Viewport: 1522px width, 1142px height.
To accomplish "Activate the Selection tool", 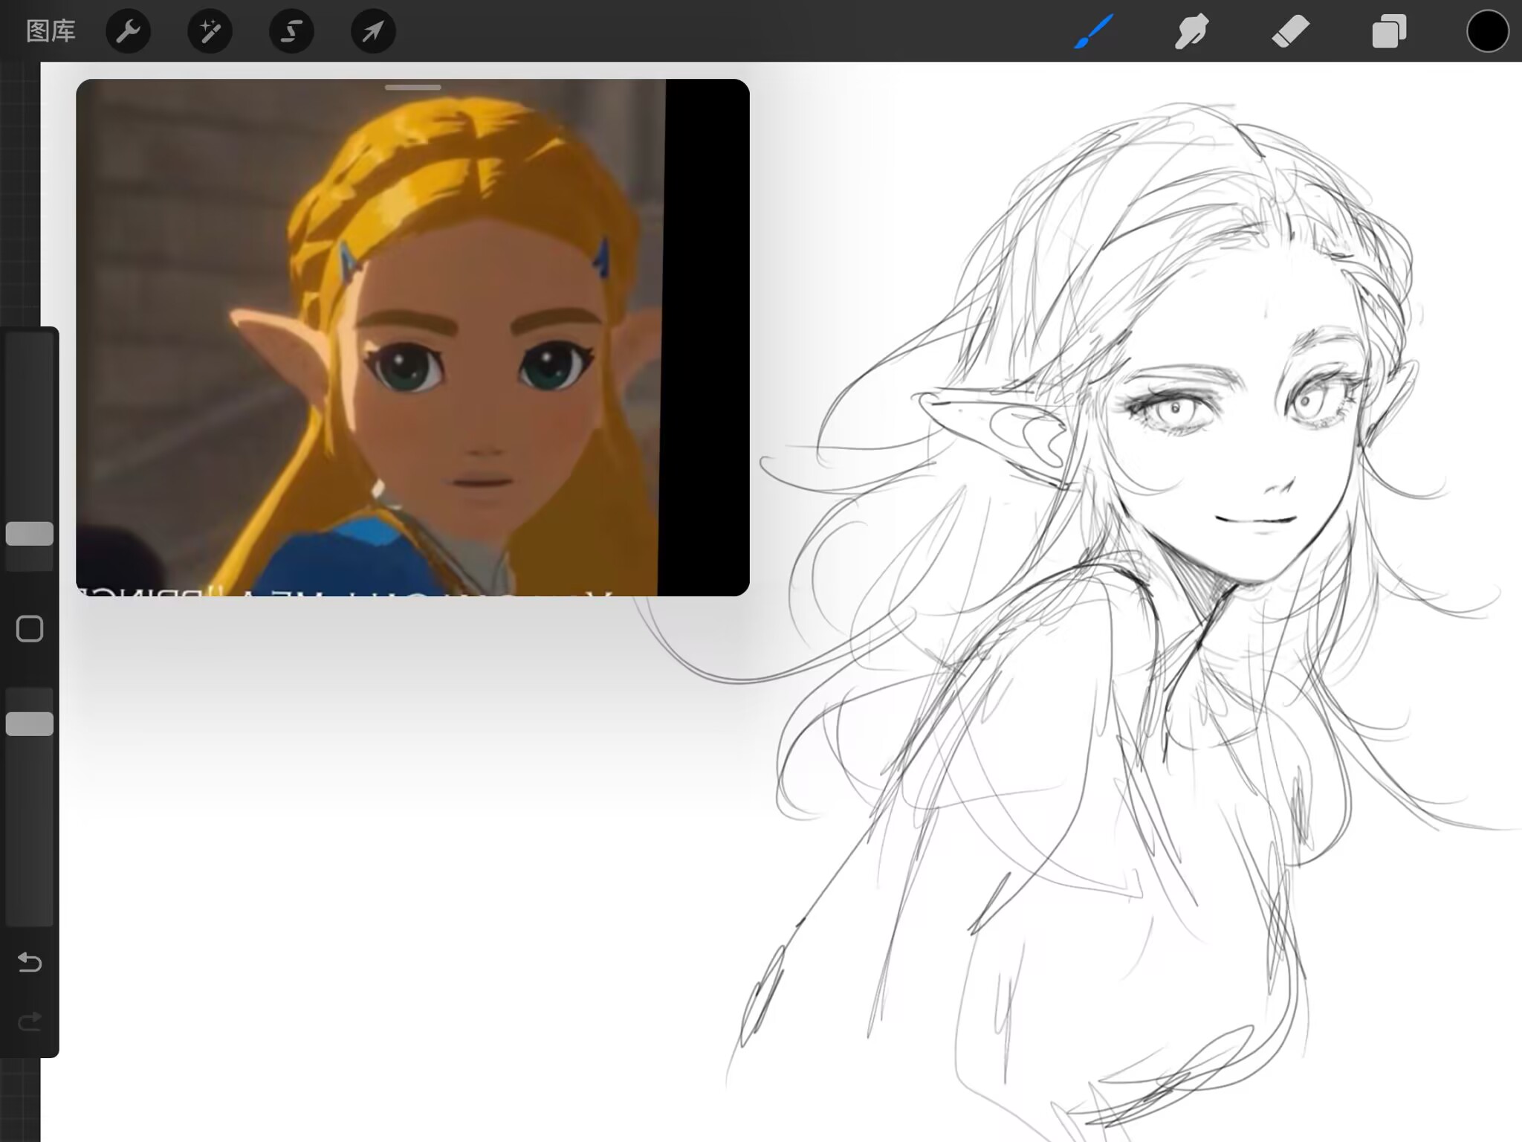I will pos(291,31).
